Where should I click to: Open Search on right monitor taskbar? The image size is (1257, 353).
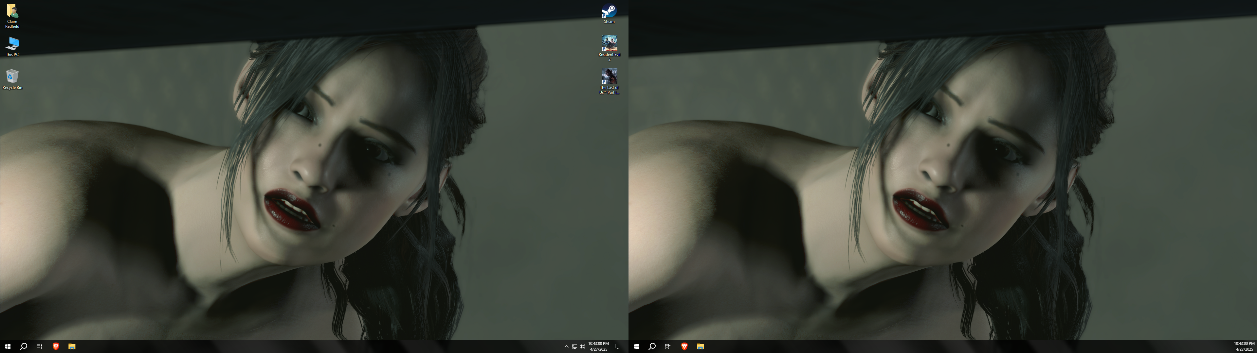[652, 347]
